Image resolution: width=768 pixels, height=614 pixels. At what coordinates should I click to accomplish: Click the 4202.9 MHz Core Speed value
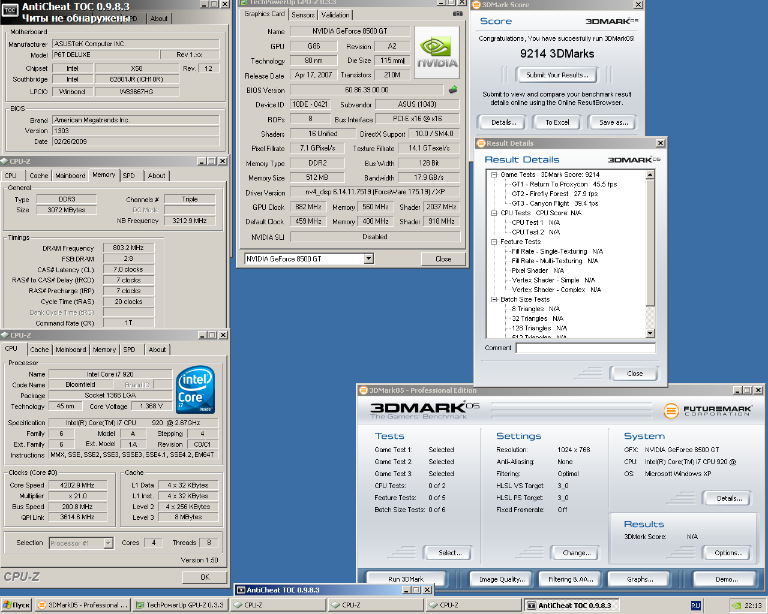coord(77,485)
